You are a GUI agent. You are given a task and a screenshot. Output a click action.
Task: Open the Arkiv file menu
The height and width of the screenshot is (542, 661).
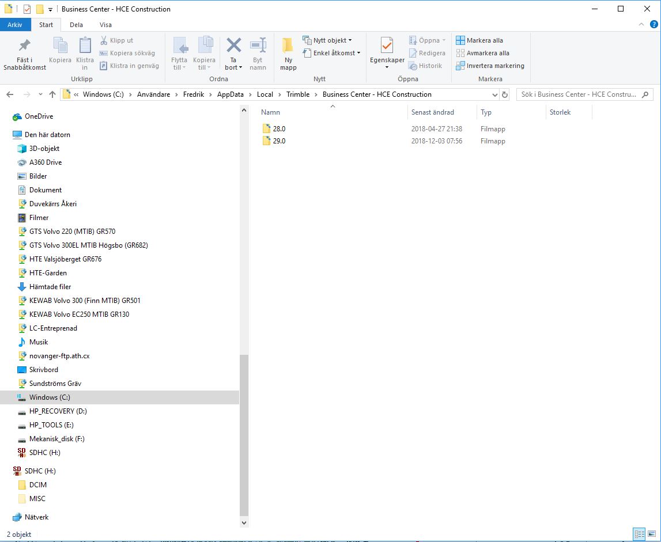(x=15, y=24)
